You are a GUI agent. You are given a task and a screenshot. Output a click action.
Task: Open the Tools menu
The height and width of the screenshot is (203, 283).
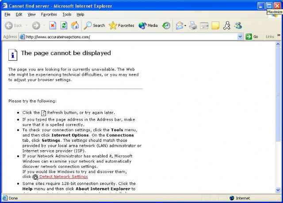click(67, 15)
